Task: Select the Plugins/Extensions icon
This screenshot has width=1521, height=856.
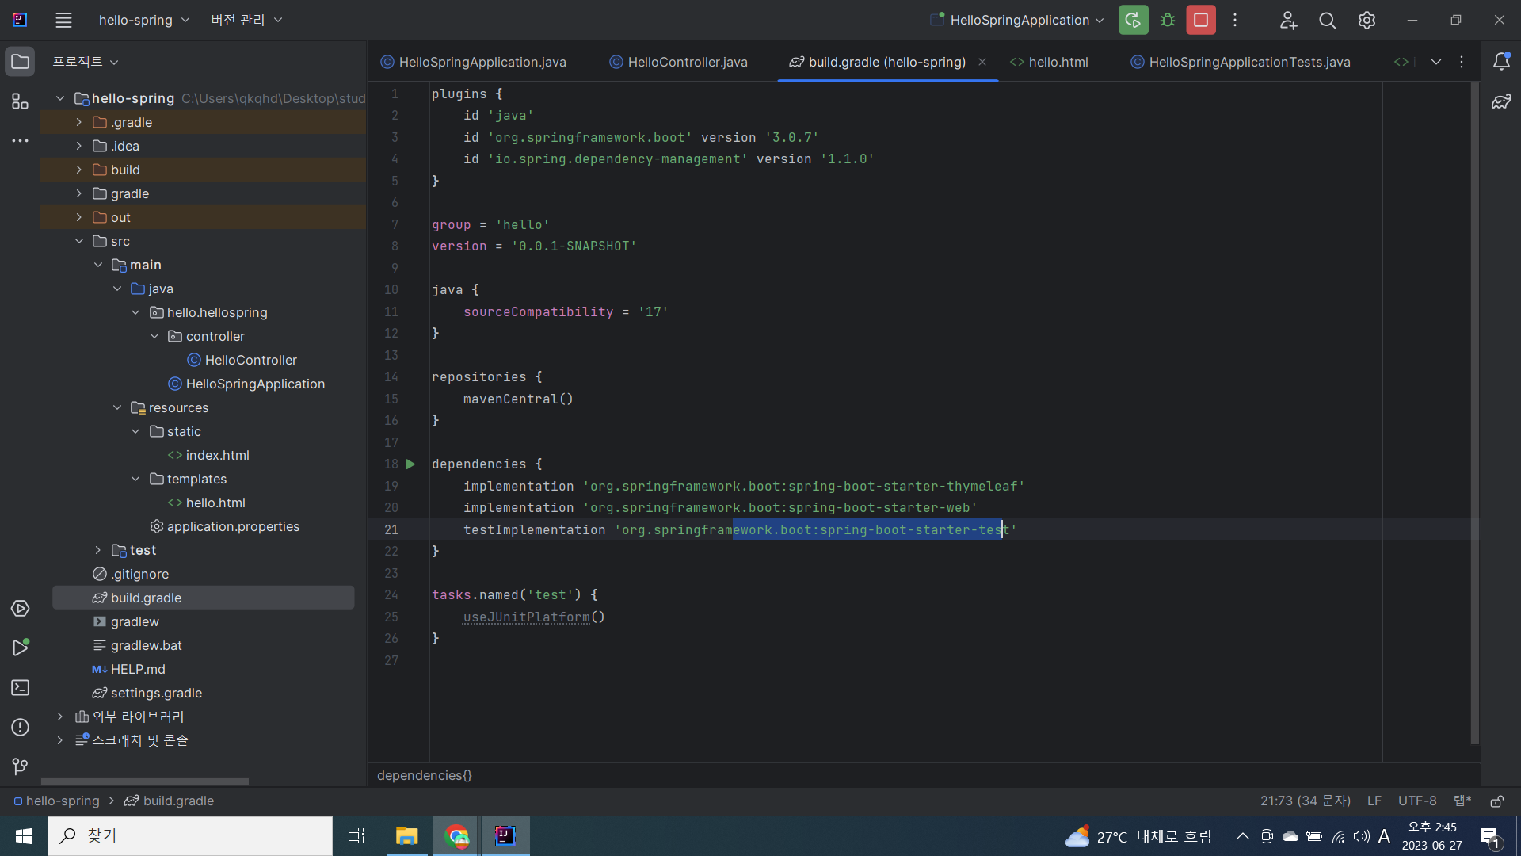Action: coord(20,101)
